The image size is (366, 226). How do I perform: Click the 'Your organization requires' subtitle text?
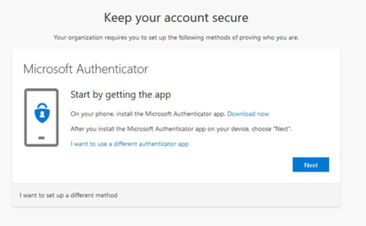coord(176,38)
